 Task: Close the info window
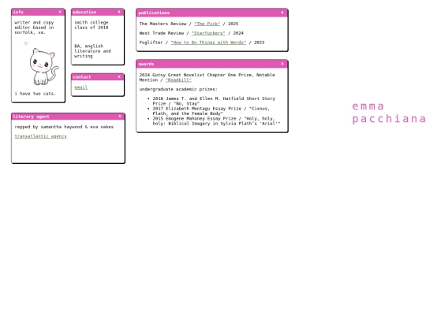click(x=60, y=12)
